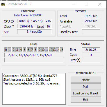
Task: Select test indicator box 10
Action: (x=43, y=50)
